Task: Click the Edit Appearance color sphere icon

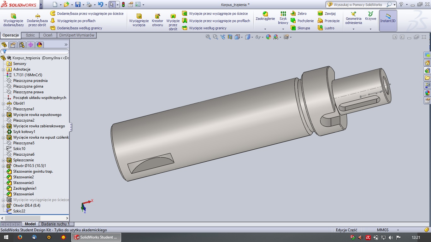Action: pos(269,37)
